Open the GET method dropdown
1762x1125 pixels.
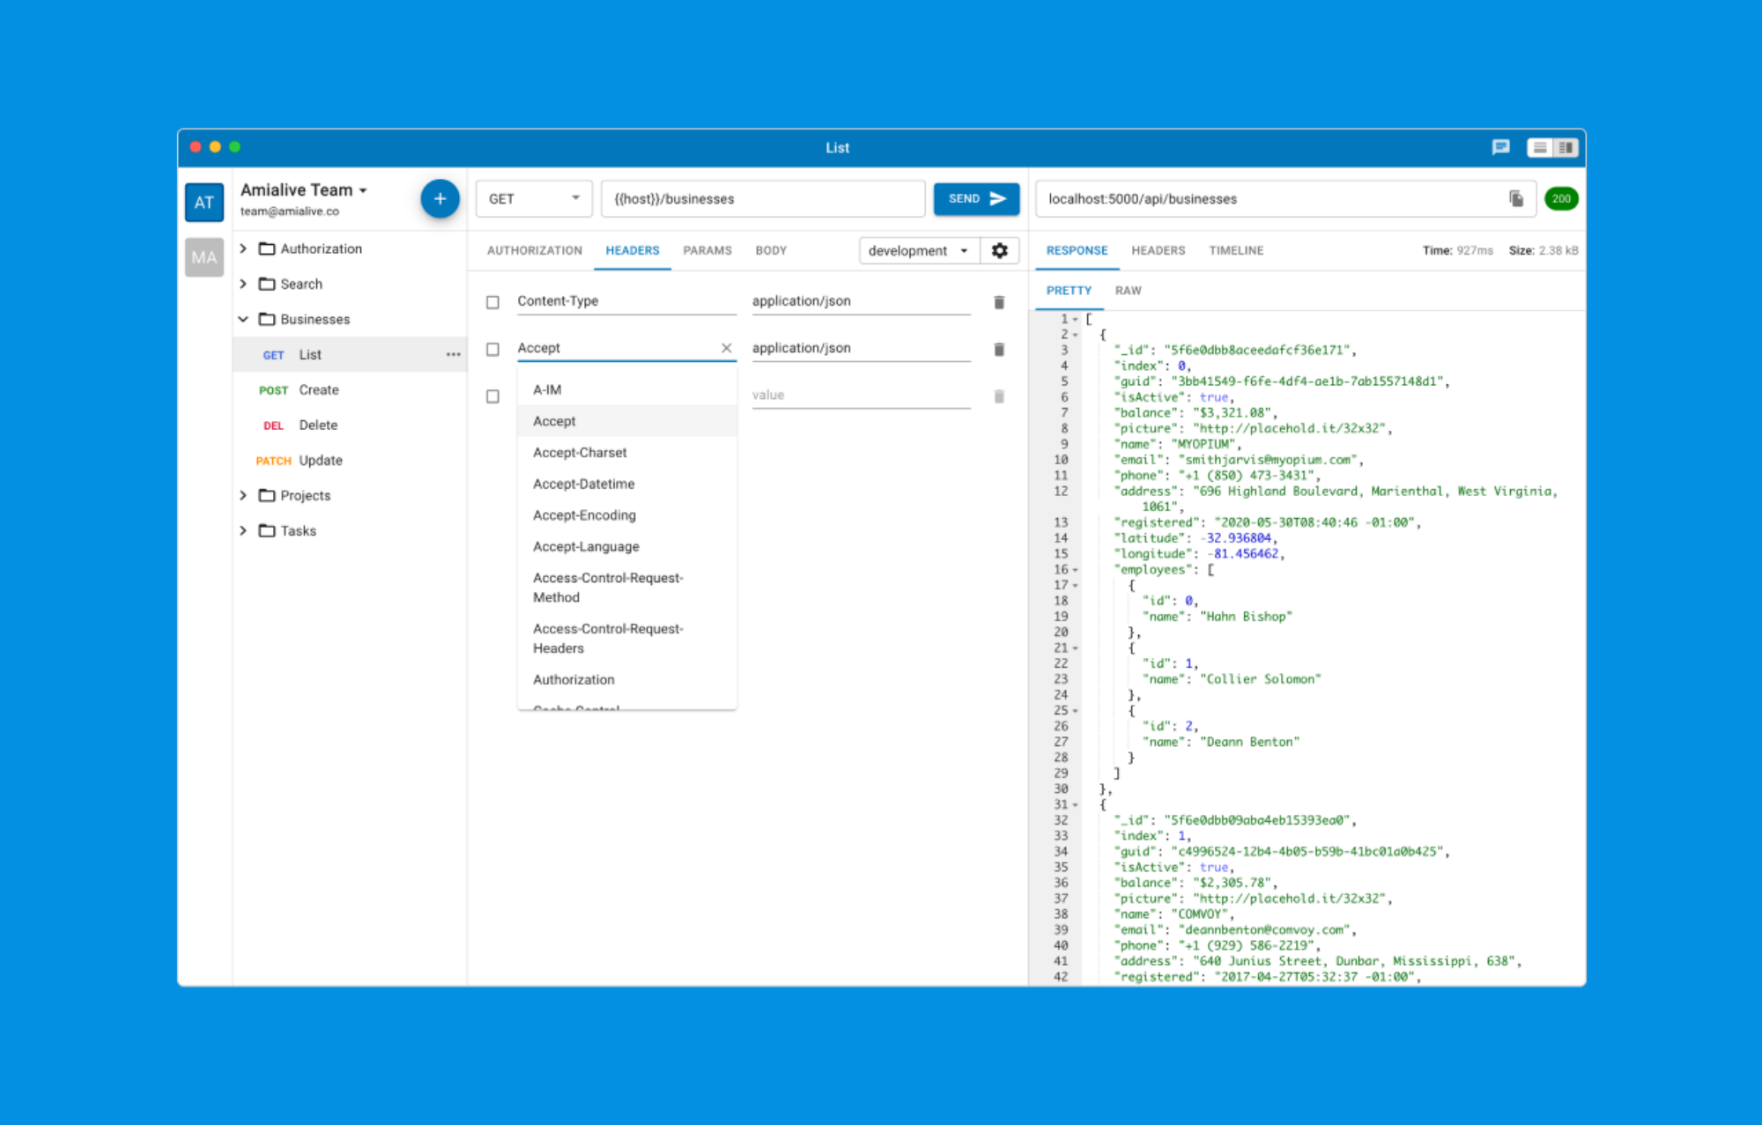(x=534, y=199)
